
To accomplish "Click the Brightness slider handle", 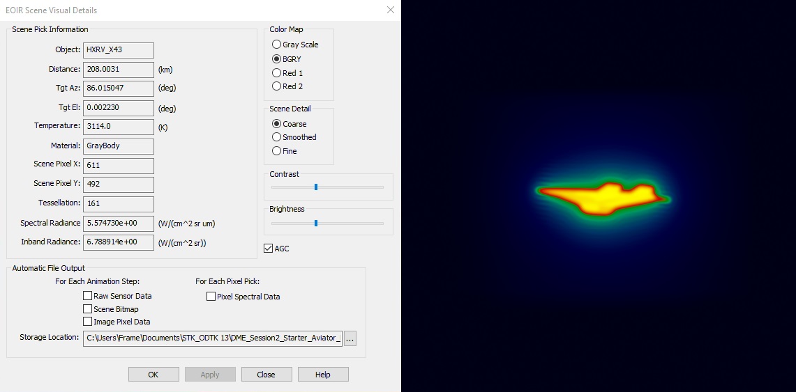I will click(316, 223).
